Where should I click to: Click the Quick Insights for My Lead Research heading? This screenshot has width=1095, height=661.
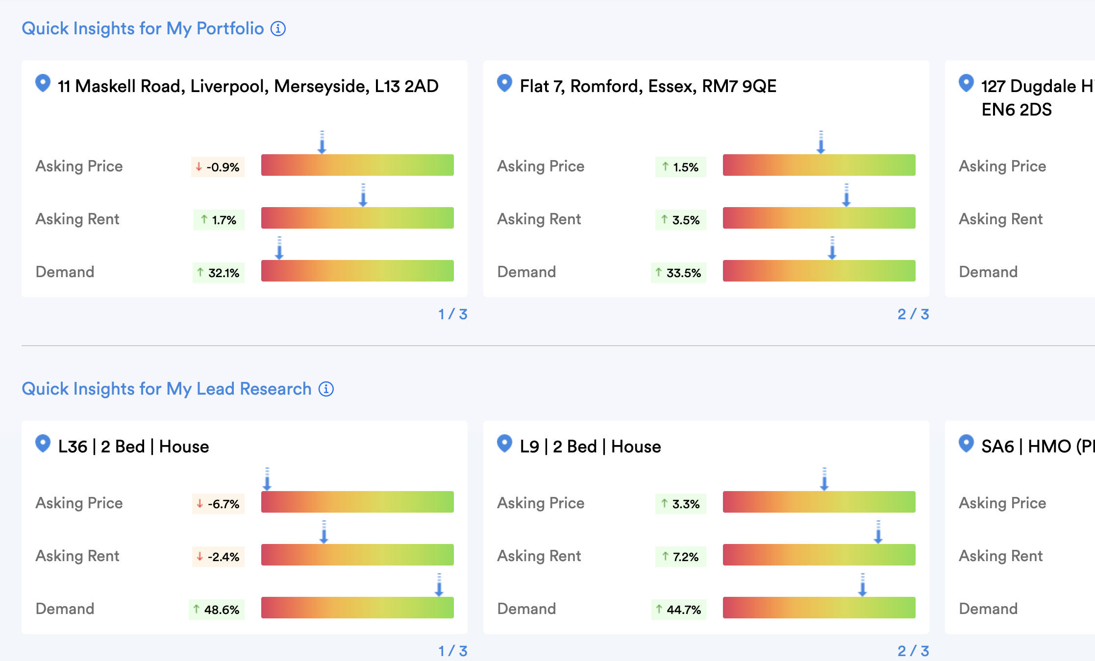(166, 388)
